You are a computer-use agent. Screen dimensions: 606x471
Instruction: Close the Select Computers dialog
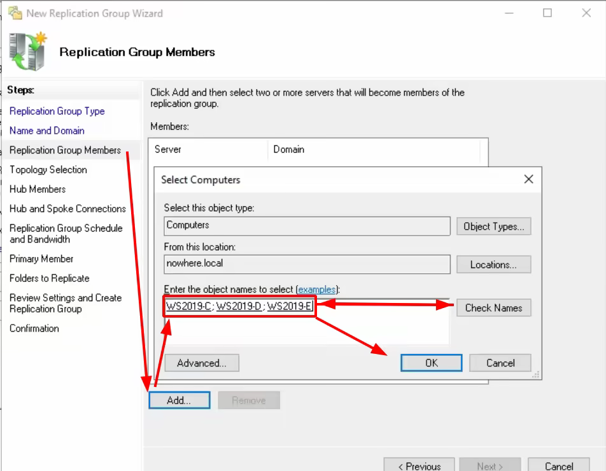click(528, 179)
